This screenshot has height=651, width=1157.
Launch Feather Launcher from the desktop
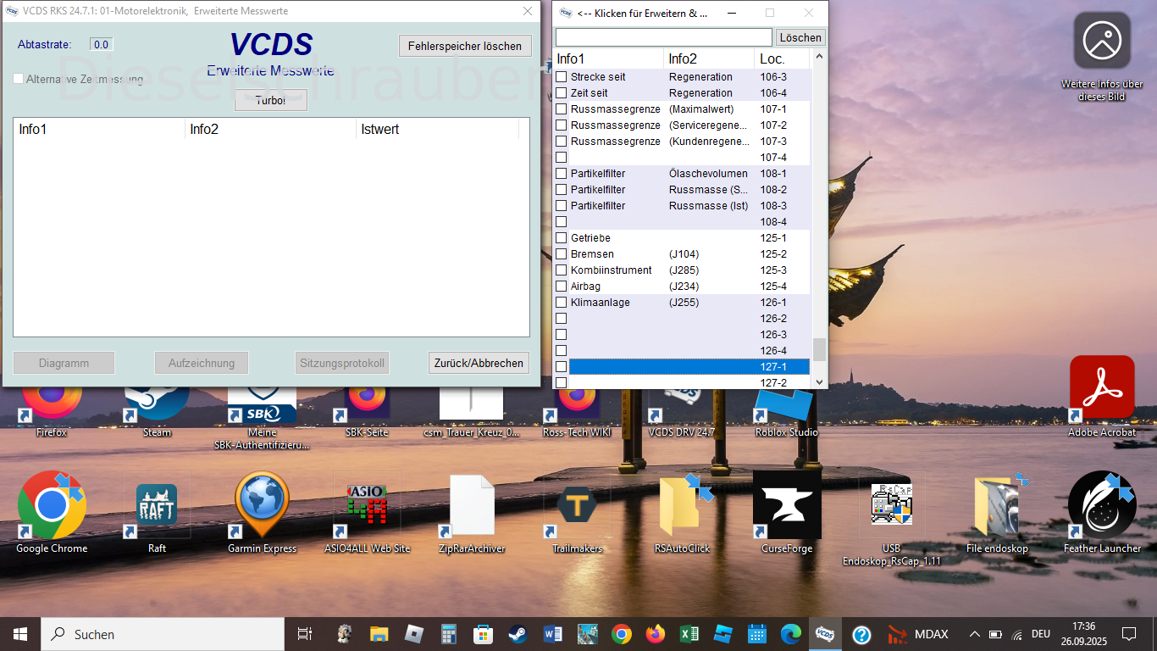1101,505
